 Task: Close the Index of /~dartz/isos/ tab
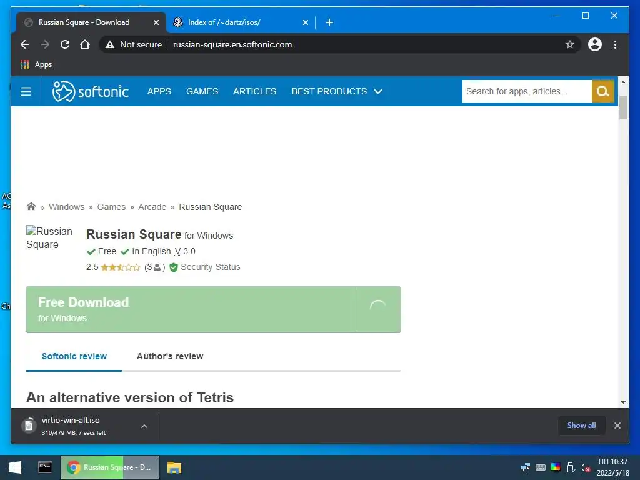pos(305,22)
